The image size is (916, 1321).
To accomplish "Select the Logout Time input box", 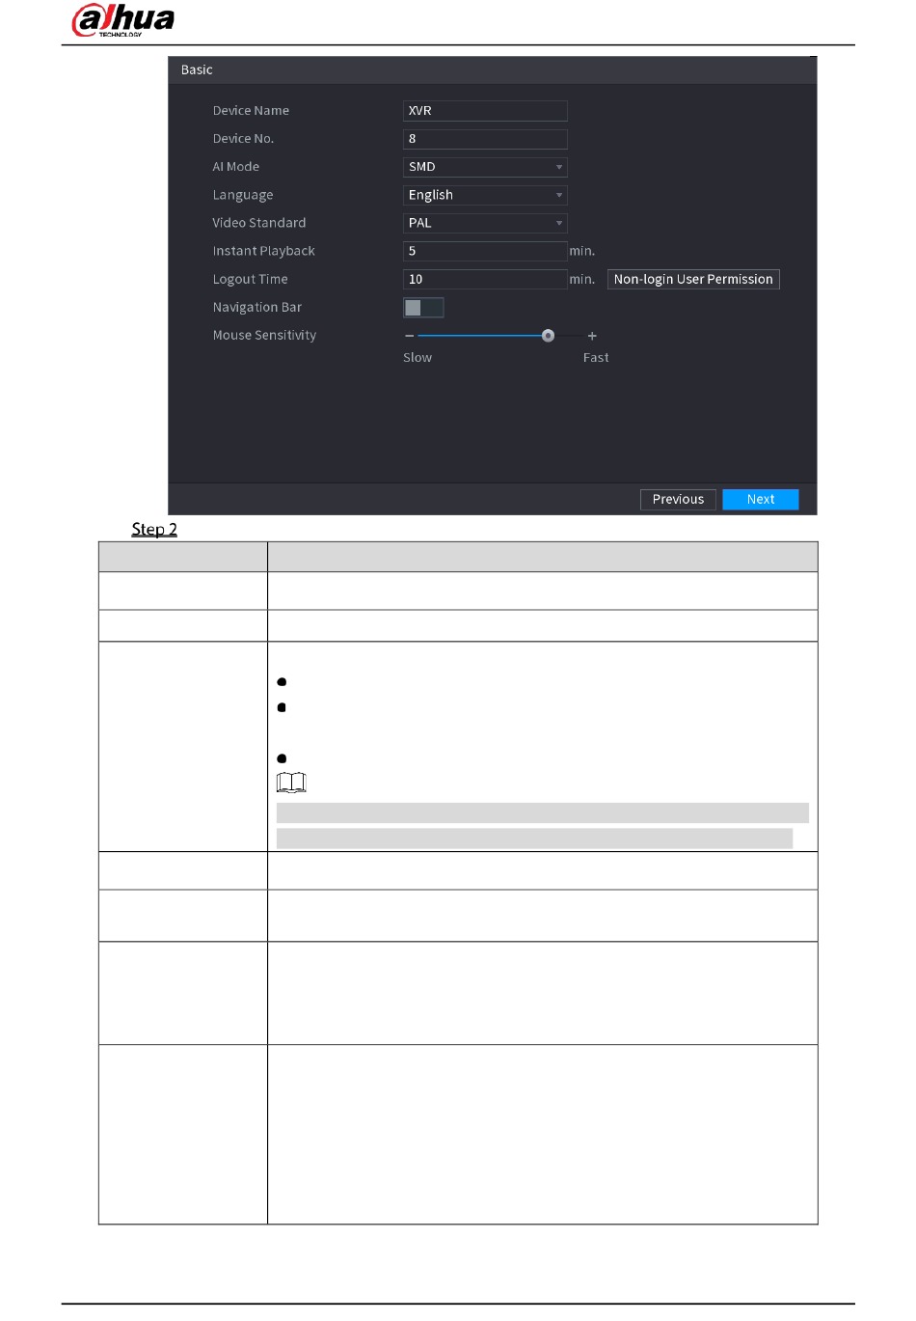I will tap(484, 280).
